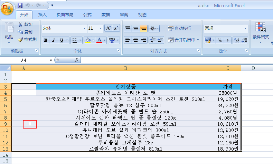Screen dimensions: 273x164
Task: Open the clipboard 剪贴板 dialog launcher
Action: (36, 50)
